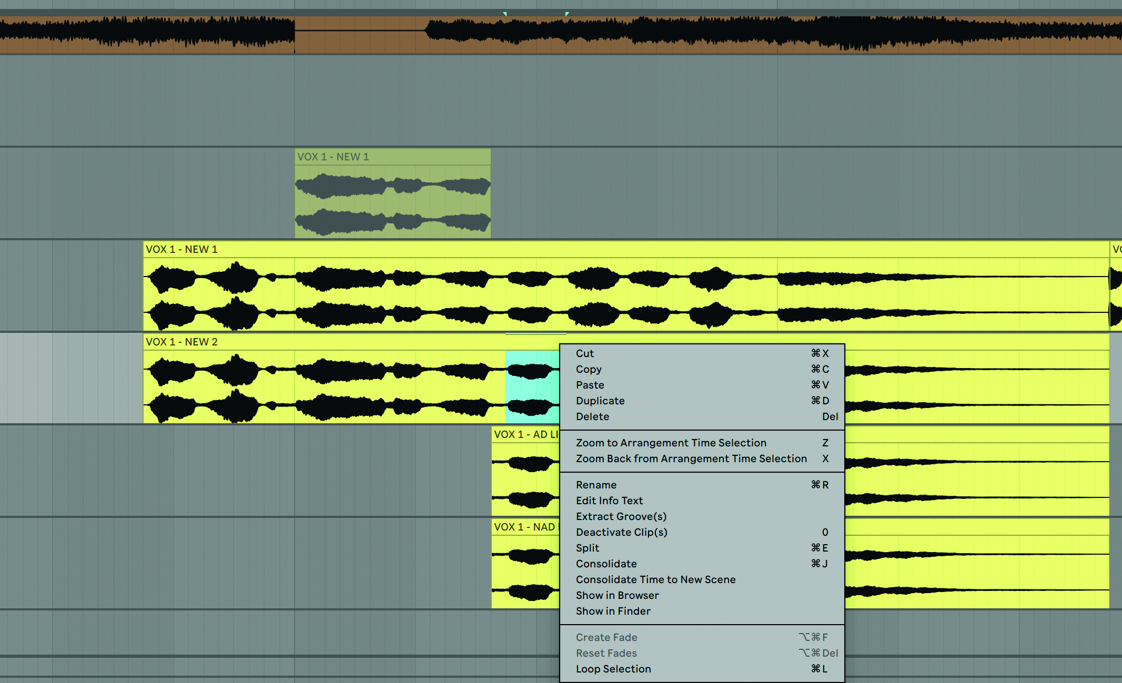
Task: Select Show in Browser
Action: [x=702, y=595]
